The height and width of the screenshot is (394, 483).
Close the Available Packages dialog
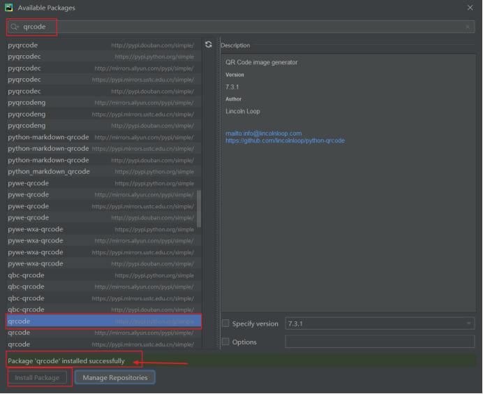tap(469, 8)
